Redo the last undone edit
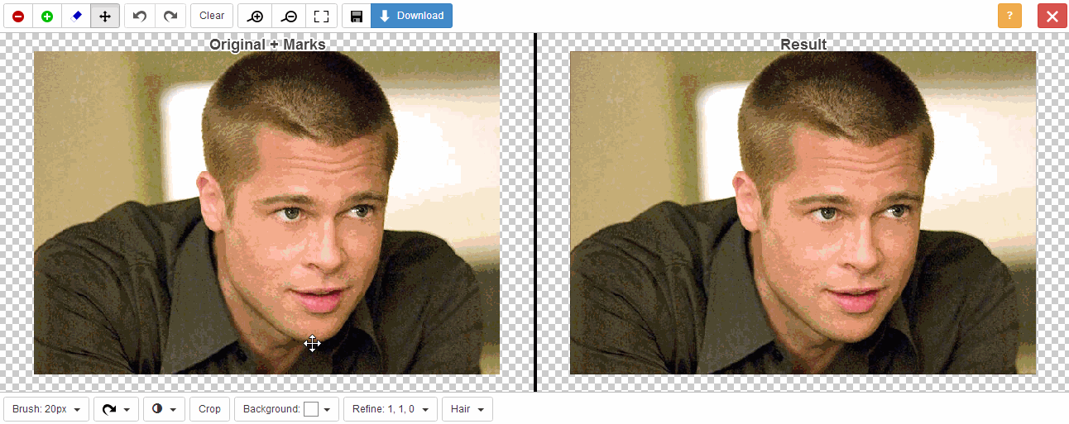The height and width of the screenshot is (424, 1069). (170, 16)
